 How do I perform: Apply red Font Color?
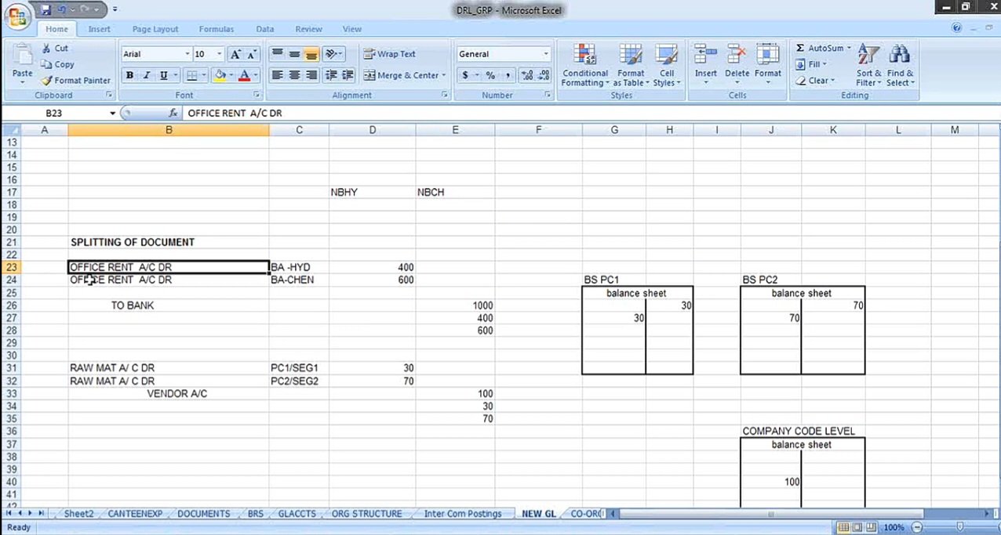244,75
